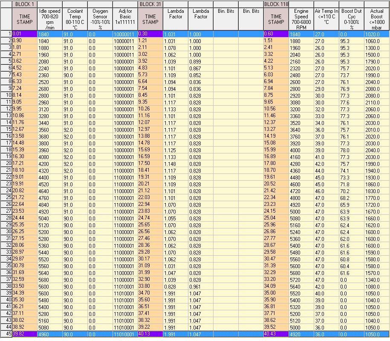Click the Actual Boost column header

coord(377,19)
